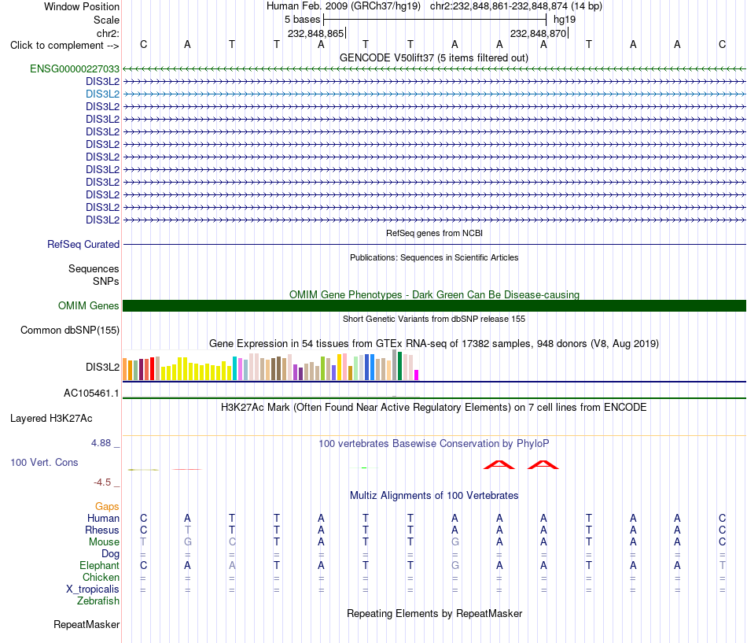Click the 'Click to complement -->' label
The height and width of the screenshot is (643, 747).
64,46
